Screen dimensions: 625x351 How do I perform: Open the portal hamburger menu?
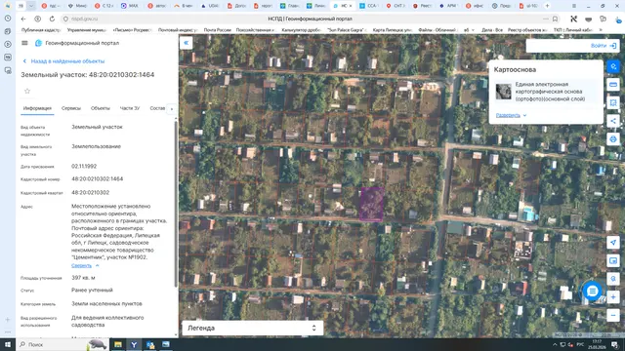[x=24, y=43]
